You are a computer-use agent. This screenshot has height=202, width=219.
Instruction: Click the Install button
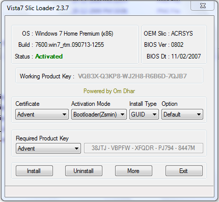pos(34,171)
